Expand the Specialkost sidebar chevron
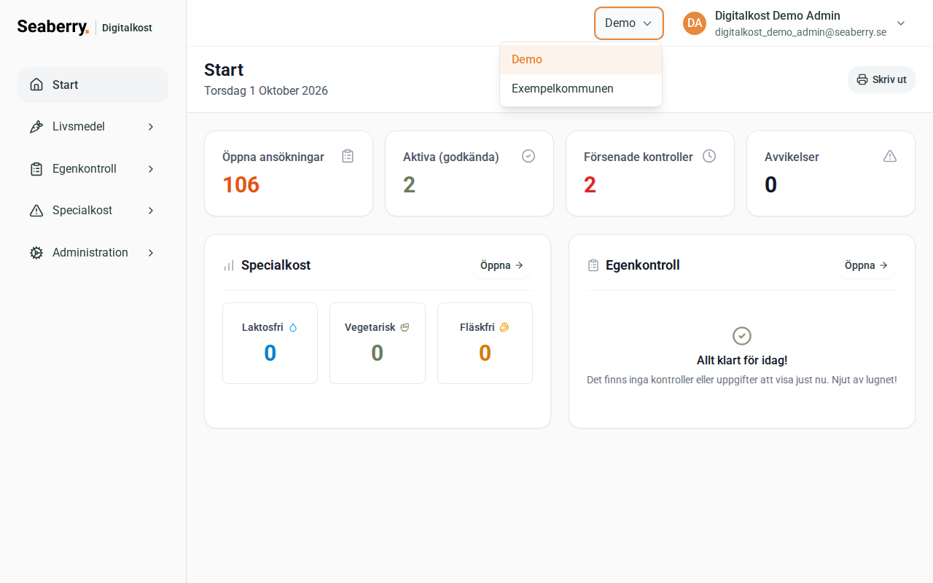The height and width of the screenshot is (583, 933). (x=151, y=211)
